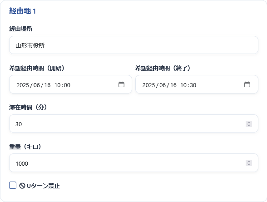Click the Uターン禁止 label text
Viewport: 267px width, 202px height.
pos(43,186)
